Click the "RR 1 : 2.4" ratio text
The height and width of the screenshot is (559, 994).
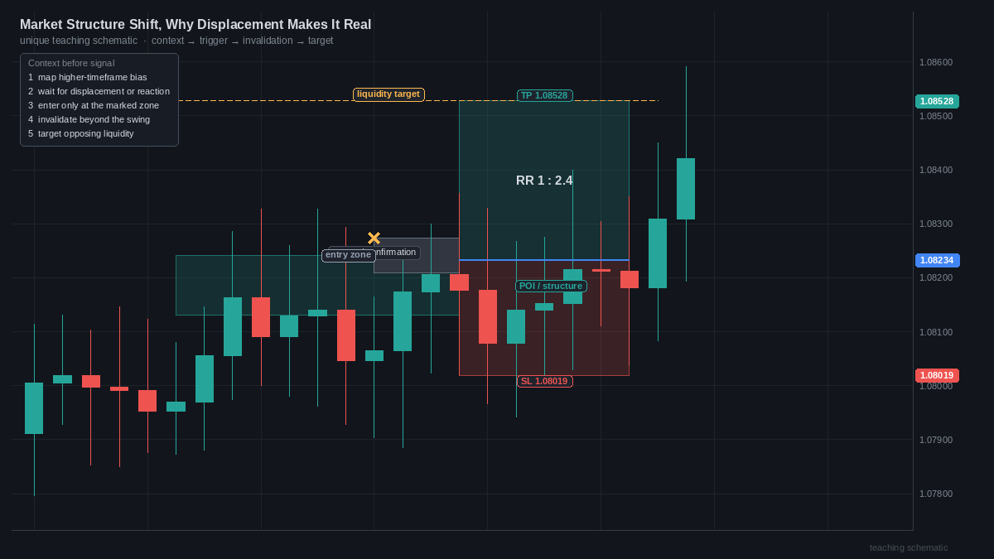(x=544, y=181)
